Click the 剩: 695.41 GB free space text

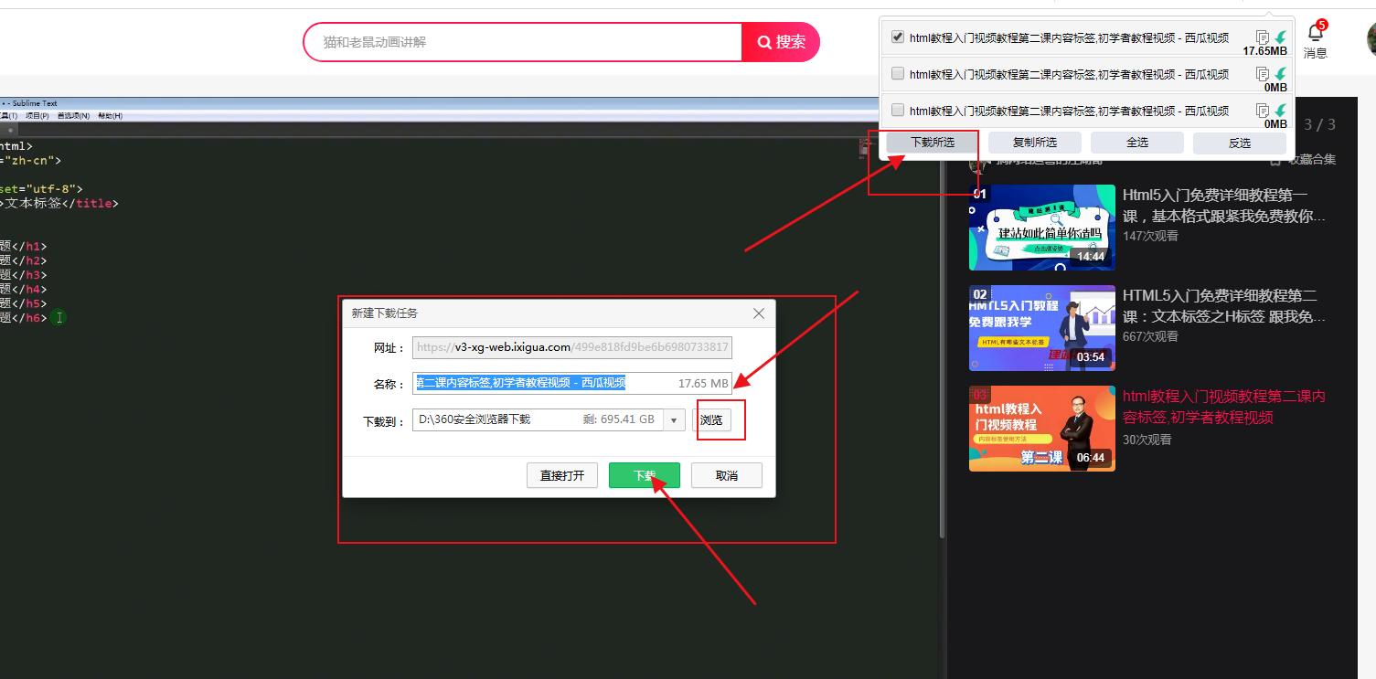click(x=619, y=419)
